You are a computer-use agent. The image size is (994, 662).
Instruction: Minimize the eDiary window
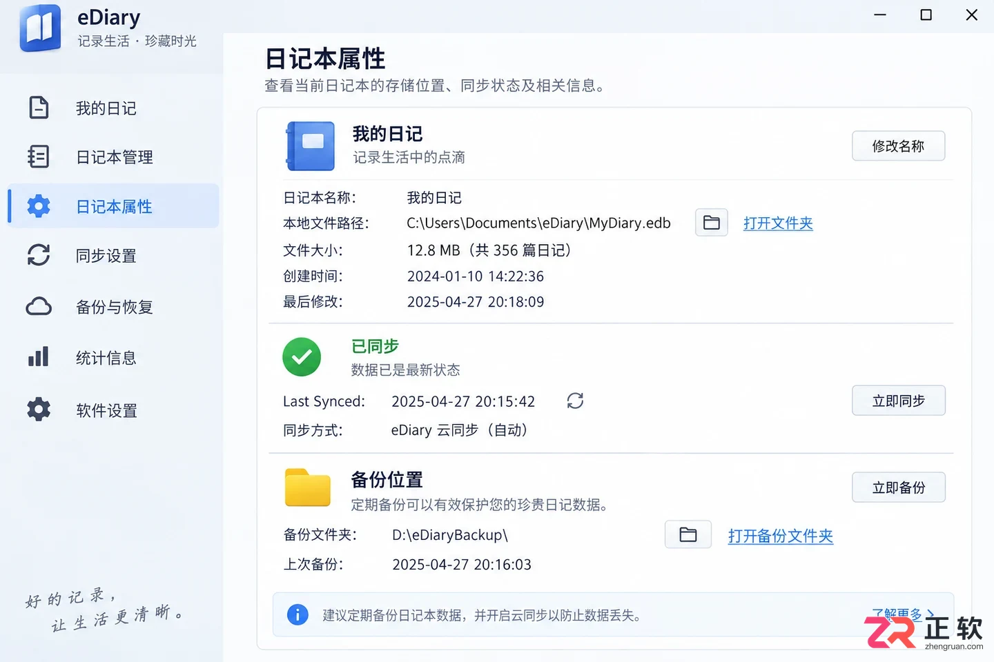coord(880,14)
